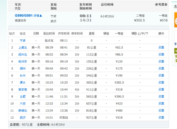Click 买票 in the 南京南 row
This screenshot has height=129, width=177.
point(161,90)
